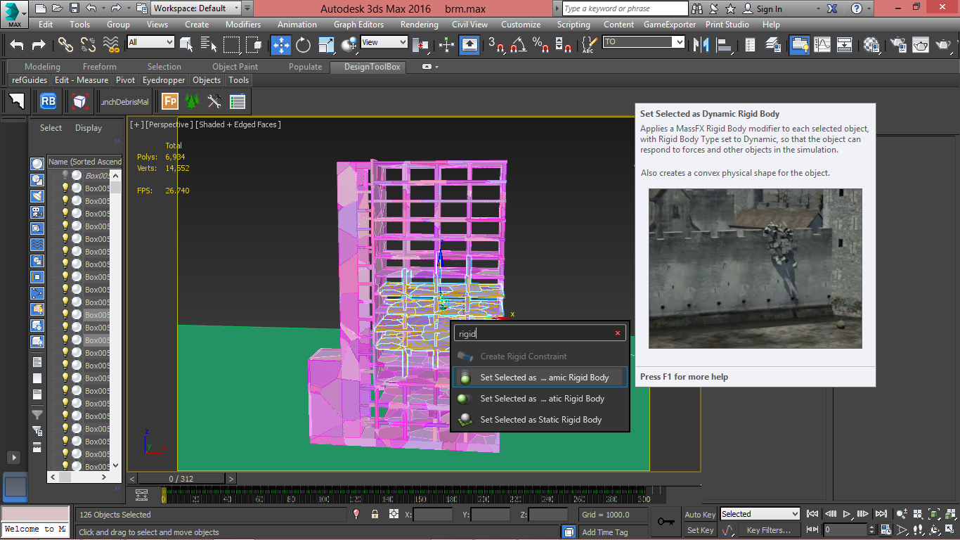
Task: Activate the Select and Scale tool
Action: tap(326, 44)
